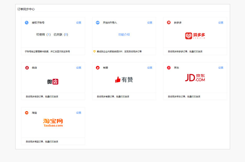
Task: Click the 淘宝 card title text
Action: pyautogui.click(x=34, y=113)
